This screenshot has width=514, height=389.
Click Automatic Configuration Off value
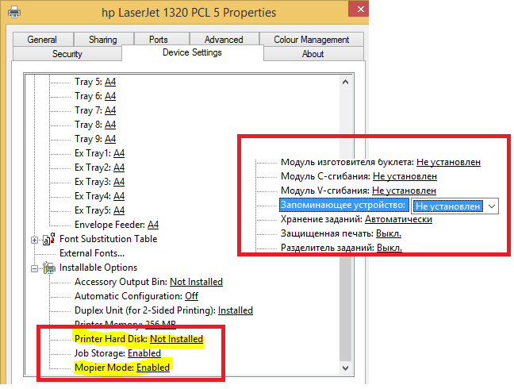click(x=191, y=296)
